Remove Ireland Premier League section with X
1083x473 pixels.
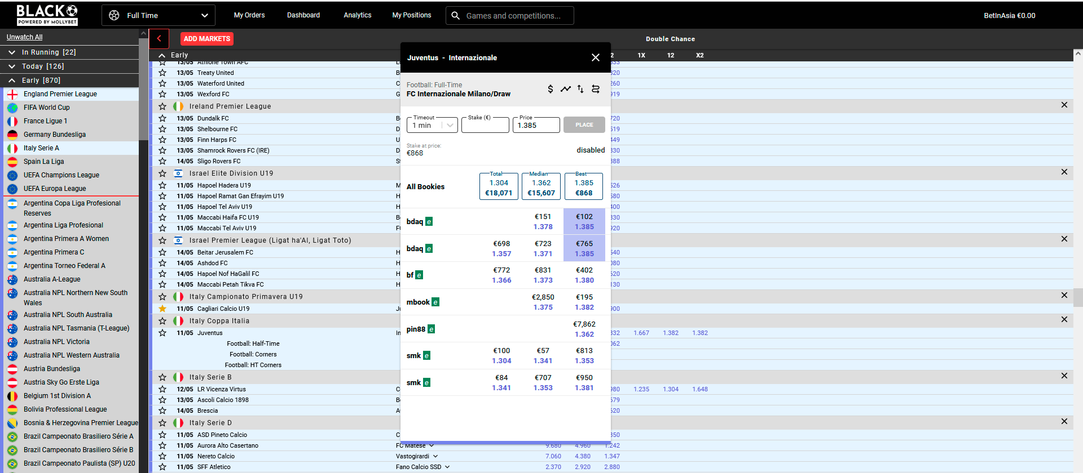pos(1064,105)
